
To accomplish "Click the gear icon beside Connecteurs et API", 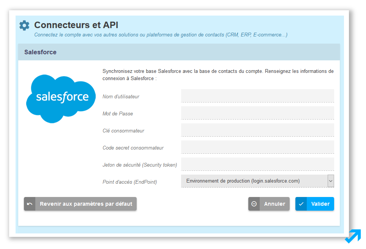I will (24, 25).
